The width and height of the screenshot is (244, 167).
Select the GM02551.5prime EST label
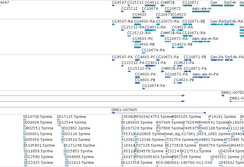(38, 128)
